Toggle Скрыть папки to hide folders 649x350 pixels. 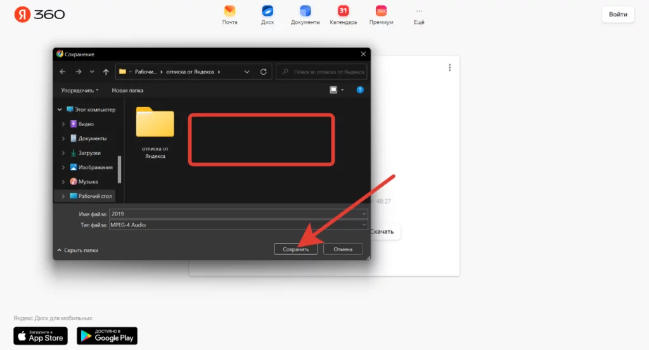pos(78,250)
